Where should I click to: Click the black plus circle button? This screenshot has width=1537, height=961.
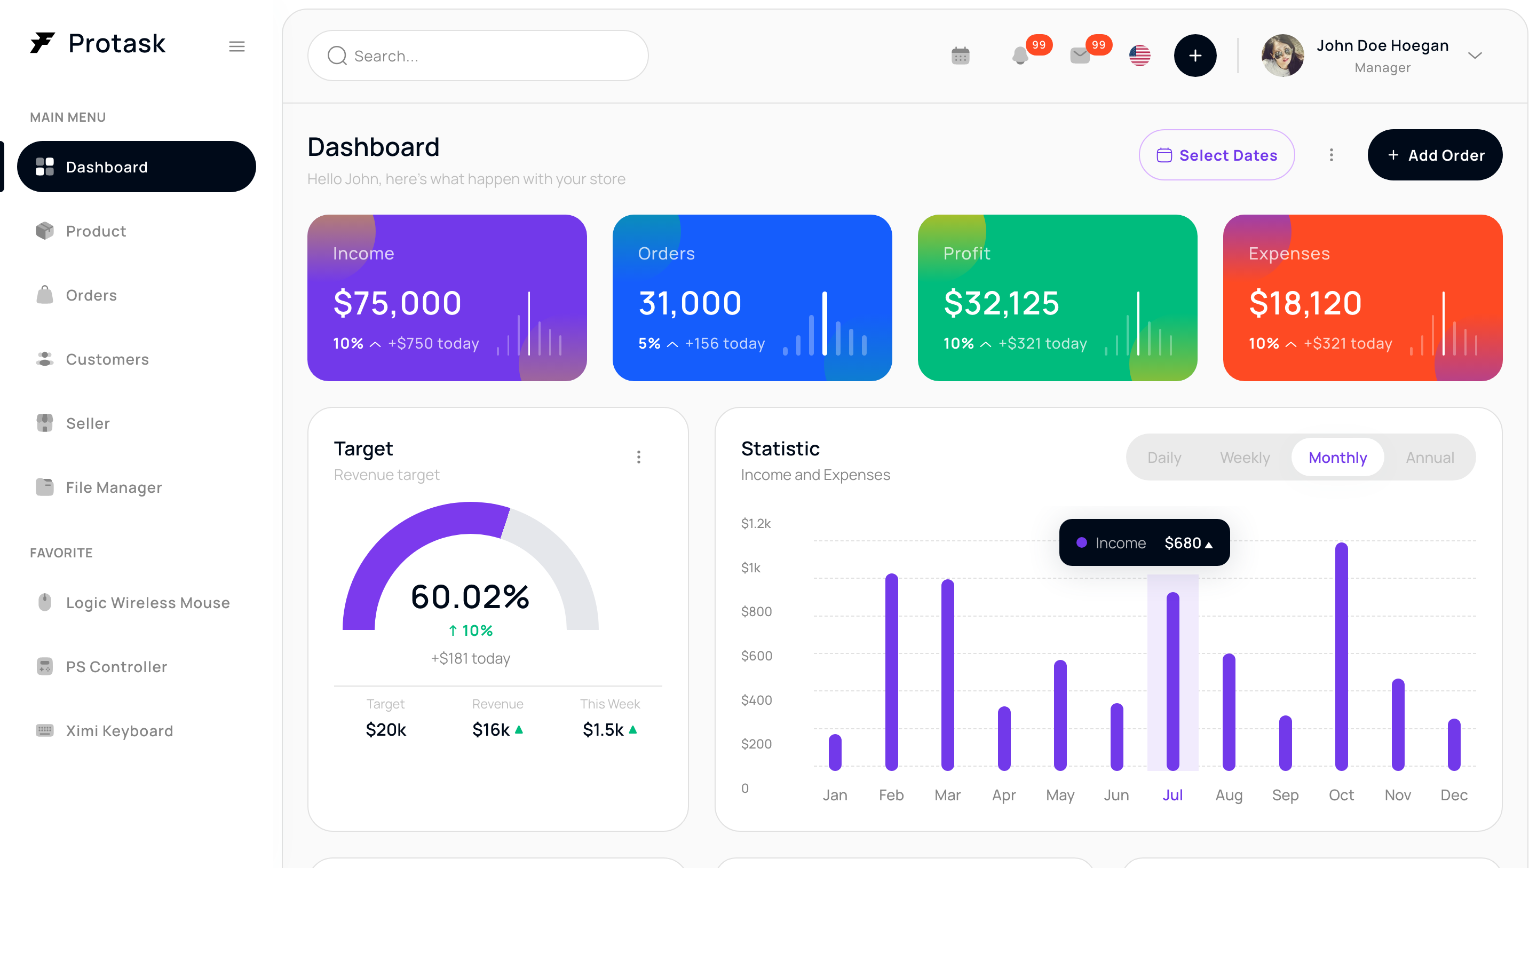[x=1195, y=56]
